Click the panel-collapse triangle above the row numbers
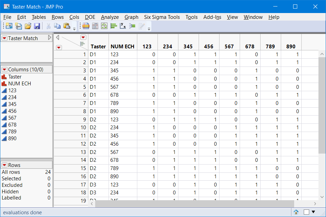 tap(58, 37)
